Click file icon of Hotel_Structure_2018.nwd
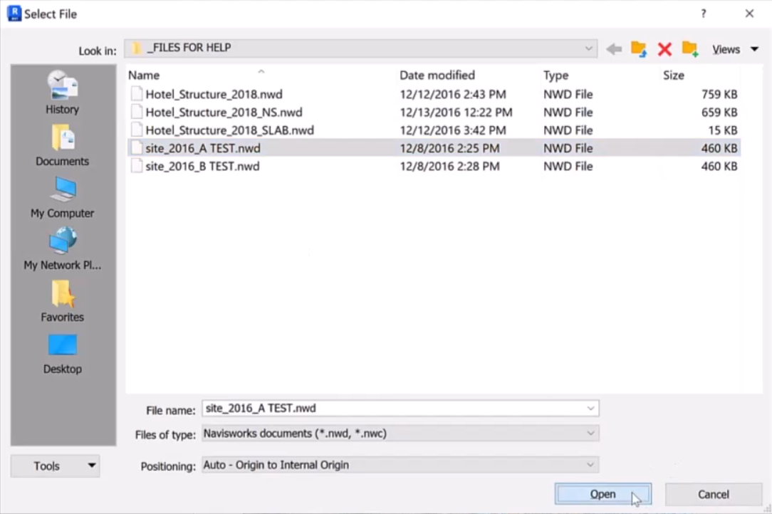The image size is (772, 514). coord(136,93)
